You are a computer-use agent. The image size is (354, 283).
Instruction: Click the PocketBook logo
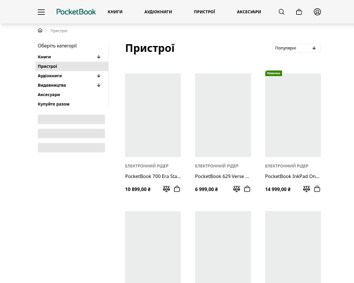[76, 12]
